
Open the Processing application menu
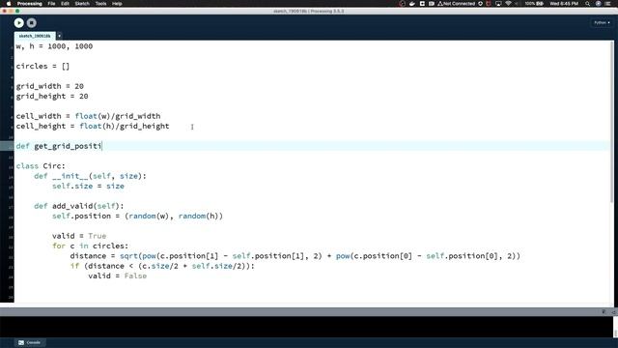30,4
